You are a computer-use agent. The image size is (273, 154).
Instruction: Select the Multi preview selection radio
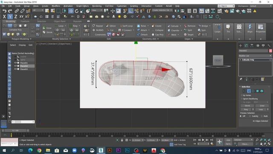(x=261, y=116)
